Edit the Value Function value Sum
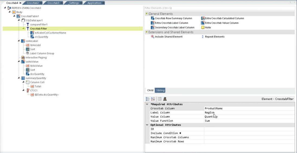The image size is (297, 153). 249,121
